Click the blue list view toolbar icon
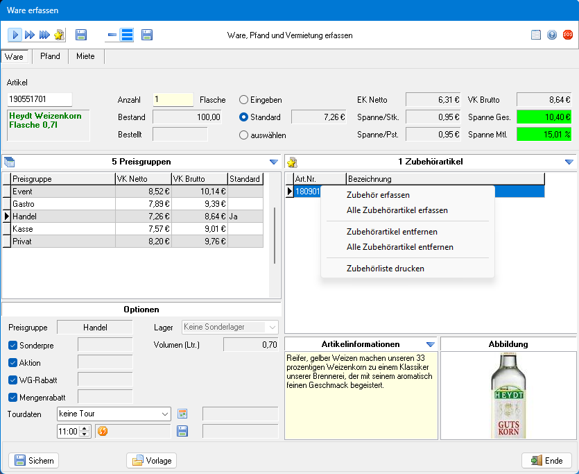579x474 pixels. [x=127, y=35]
